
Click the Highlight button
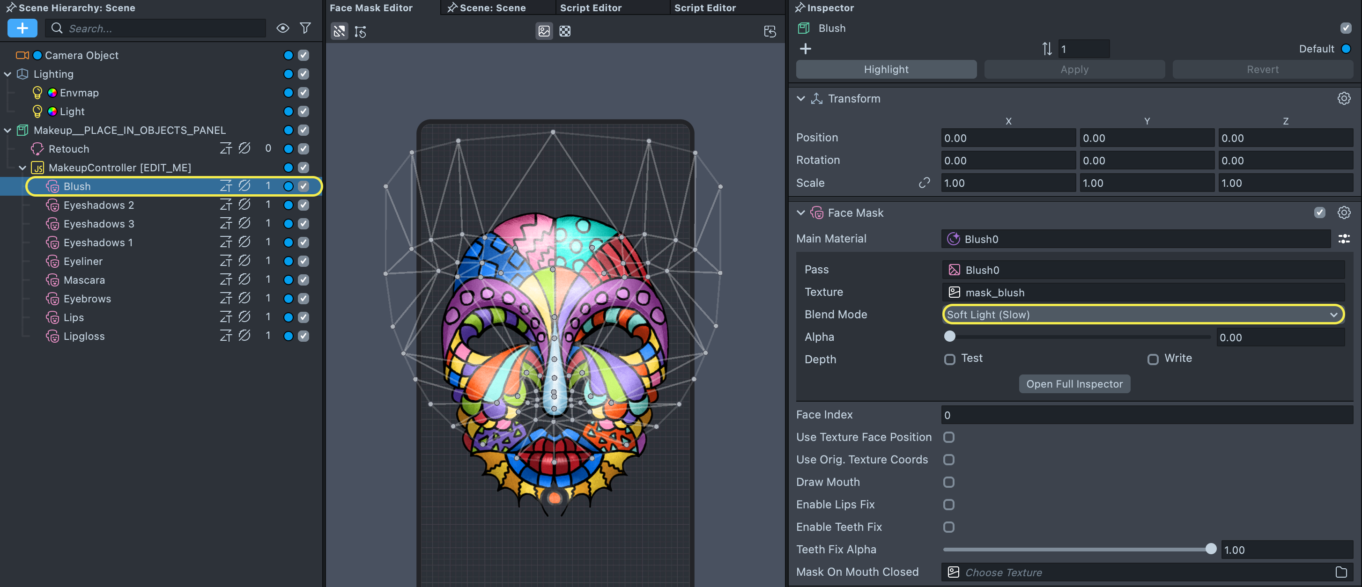click(x=886, y=69)
